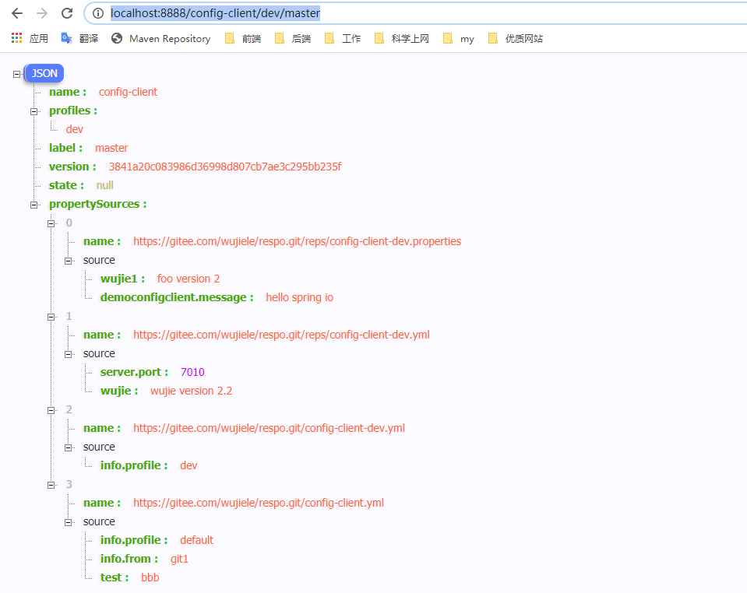747x593 pixels.
Task: Open the 前端 bookmarks folder
Action: [242, 39]
